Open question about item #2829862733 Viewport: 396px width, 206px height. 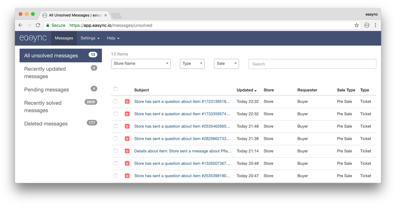click(182, 139)
